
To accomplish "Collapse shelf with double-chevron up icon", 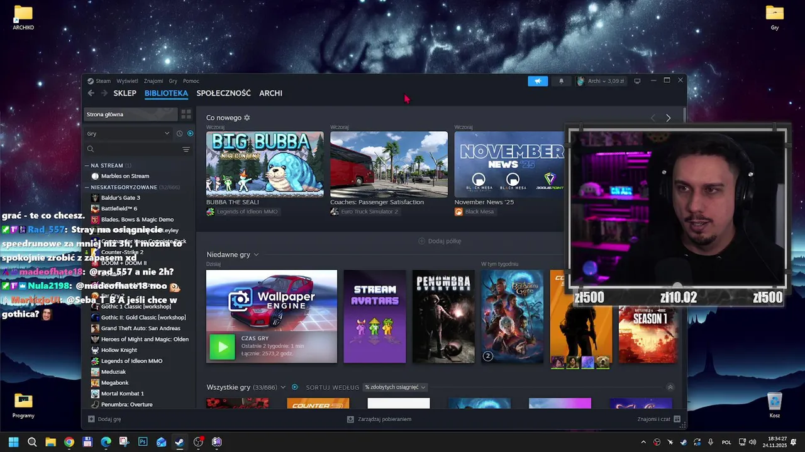I will [670, 387].
